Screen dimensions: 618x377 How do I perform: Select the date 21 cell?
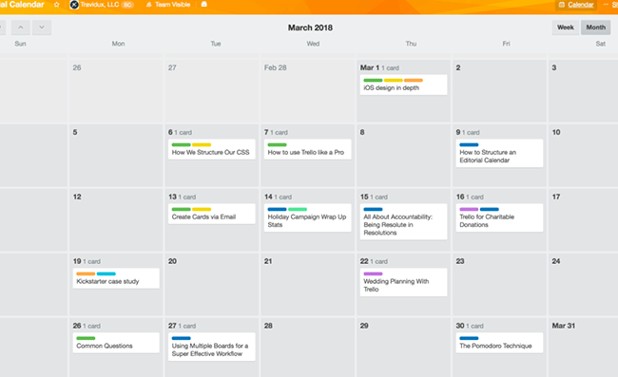pyautogui.click(x=307, y=284)
